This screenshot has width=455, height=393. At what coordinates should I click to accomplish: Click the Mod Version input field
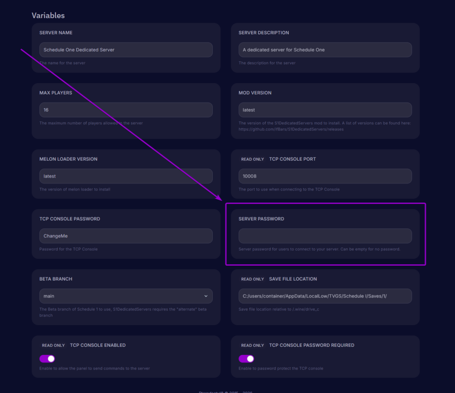coord(325,110)
